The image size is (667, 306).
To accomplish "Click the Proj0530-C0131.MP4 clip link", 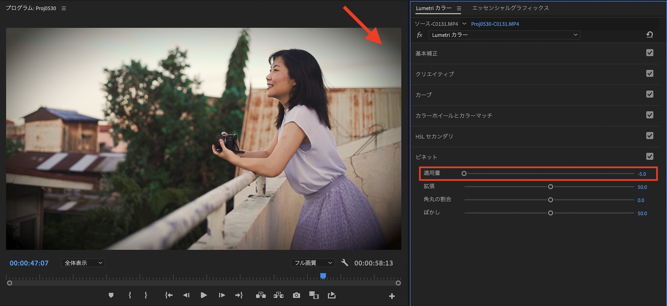I will pyautogui.click(x=495, y=24).
